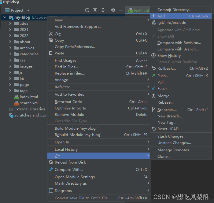The height and width of the screenshot is (203, 214).
Task: Choose Manage Remotes... in Git submenu
Action: click(181, 150)
